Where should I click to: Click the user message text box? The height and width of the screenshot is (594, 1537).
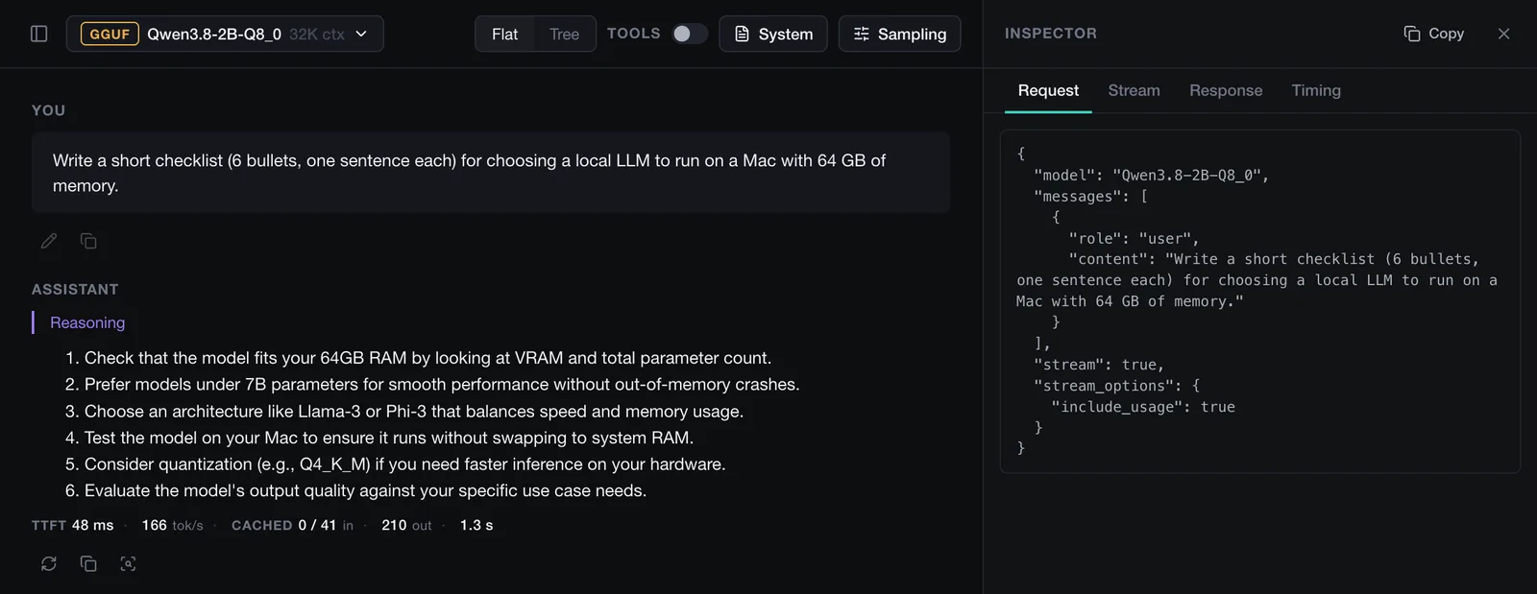[x=491, y=173]
